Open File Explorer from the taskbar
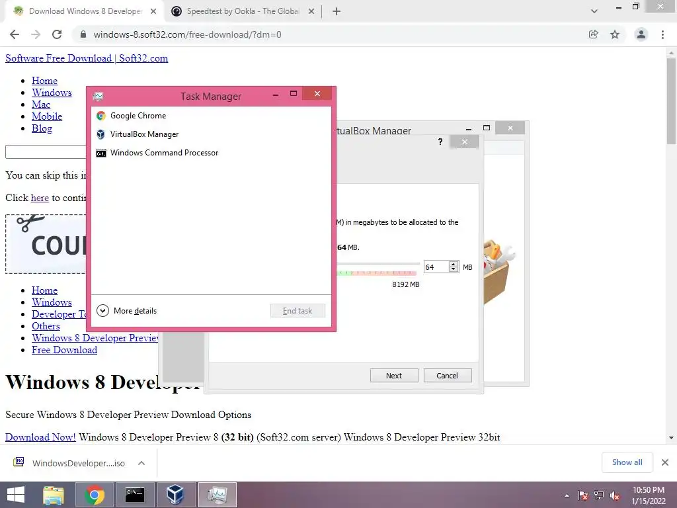The image size is (677, 508). click(x=54, y=495)
